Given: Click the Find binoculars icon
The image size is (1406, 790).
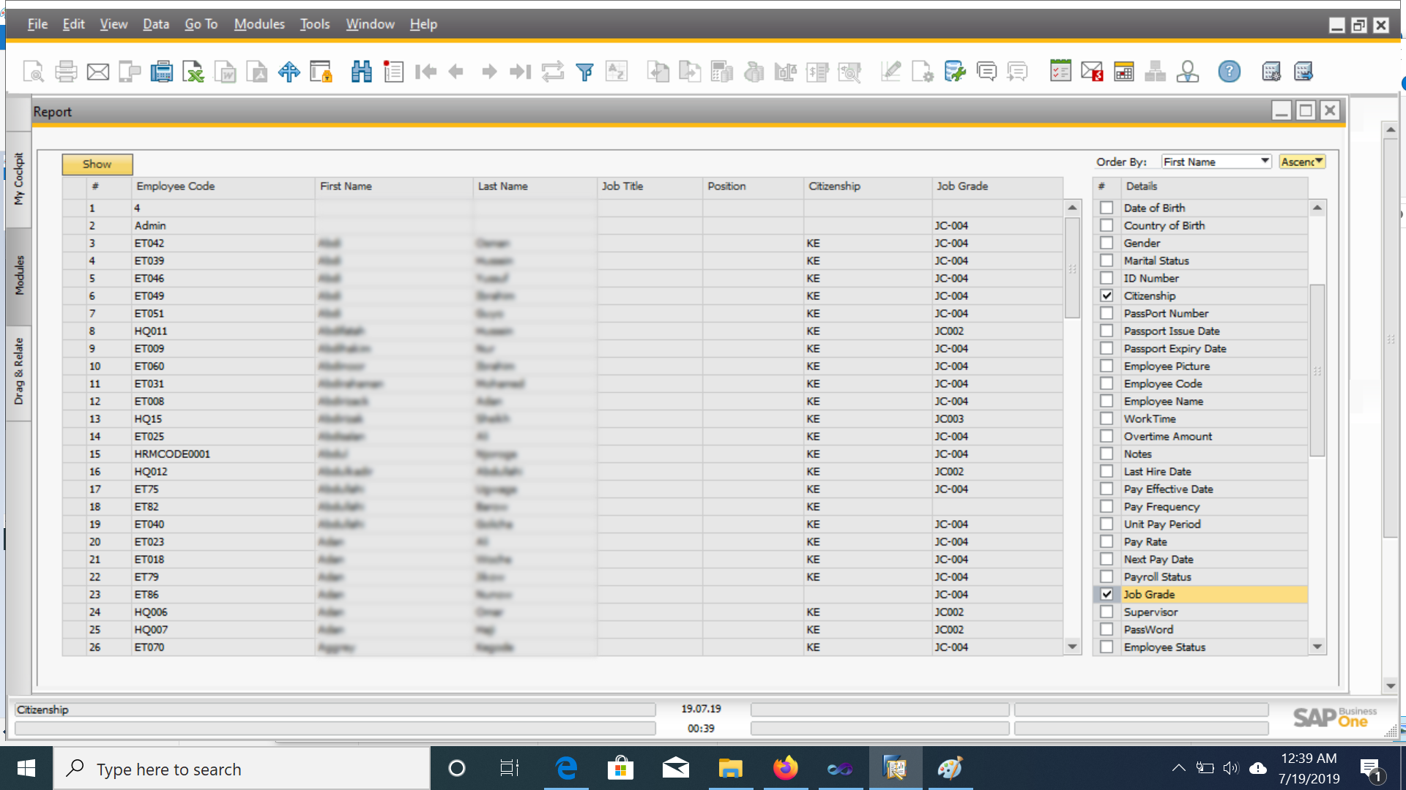Looking at the screenshot, I should [362, 72].
